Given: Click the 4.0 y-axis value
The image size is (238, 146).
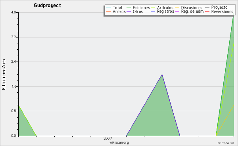Looking at the screenshot, I should point(13,12).
